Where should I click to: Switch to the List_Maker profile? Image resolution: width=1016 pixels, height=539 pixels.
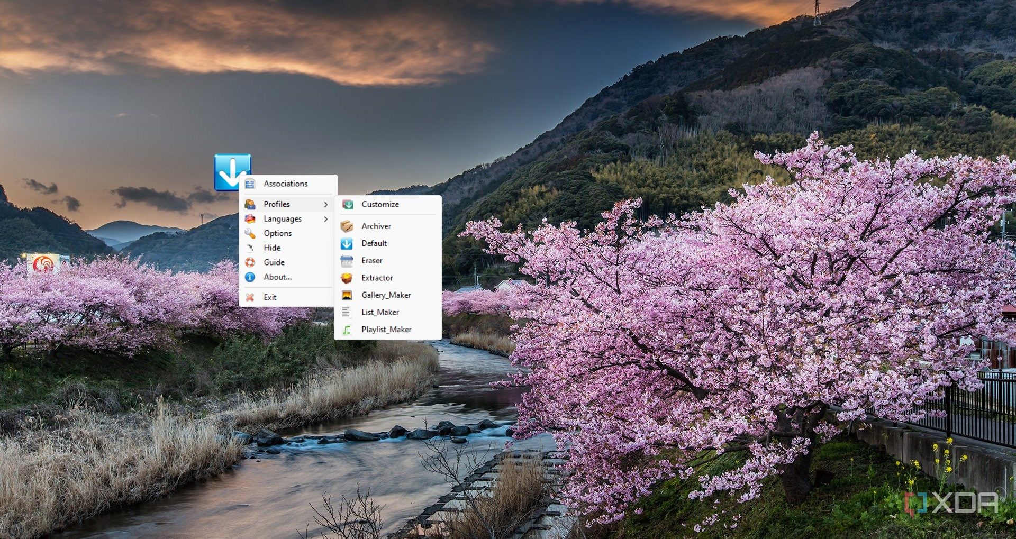(x=388, y=312)
